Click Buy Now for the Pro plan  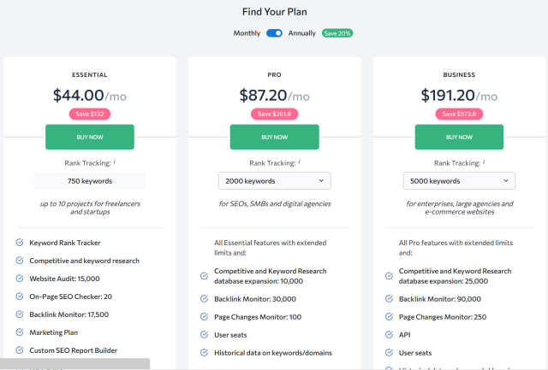274,137
